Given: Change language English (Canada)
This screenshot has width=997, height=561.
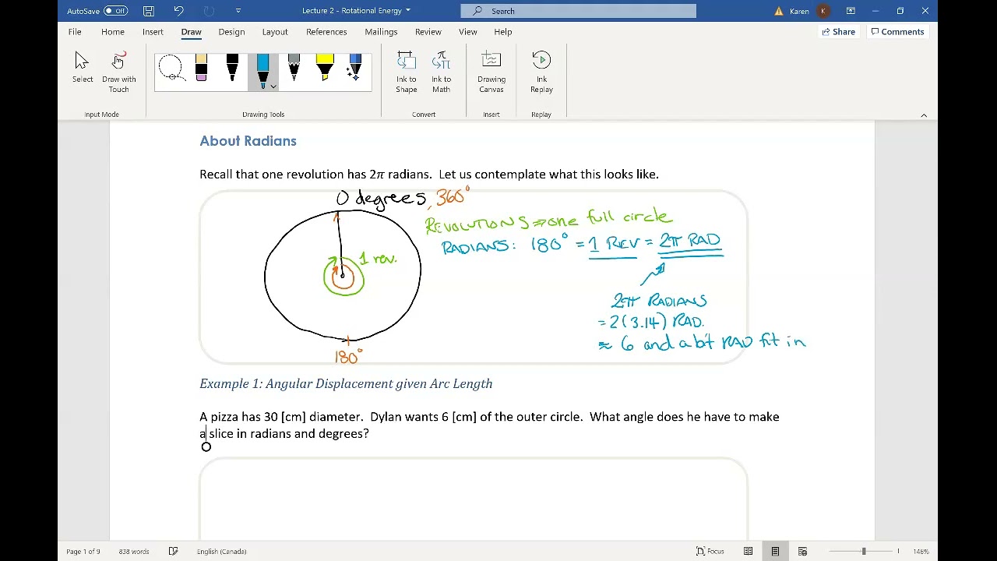Looking at the screenshot, I should [221, 552].
